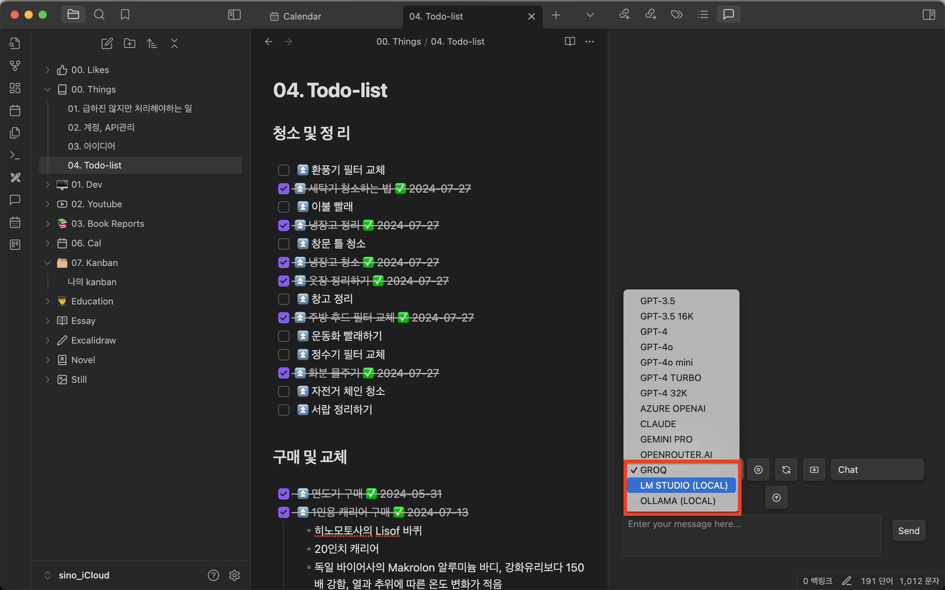Focus the chat message input field
The image size is (945, 590).
(x=751, y=534)
